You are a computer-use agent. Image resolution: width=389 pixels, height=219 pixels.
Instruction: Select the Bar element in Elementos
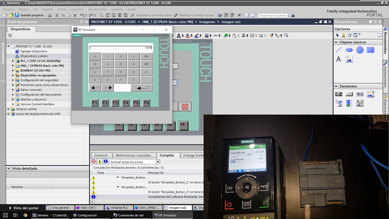[x=349, y=103]
